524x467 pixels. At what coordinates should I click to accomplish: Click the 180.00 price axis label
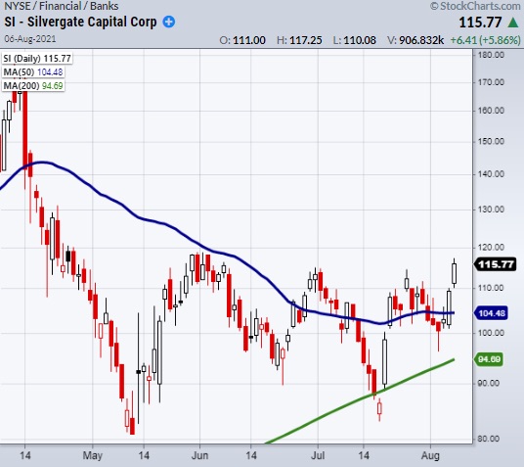pos(491,55)
